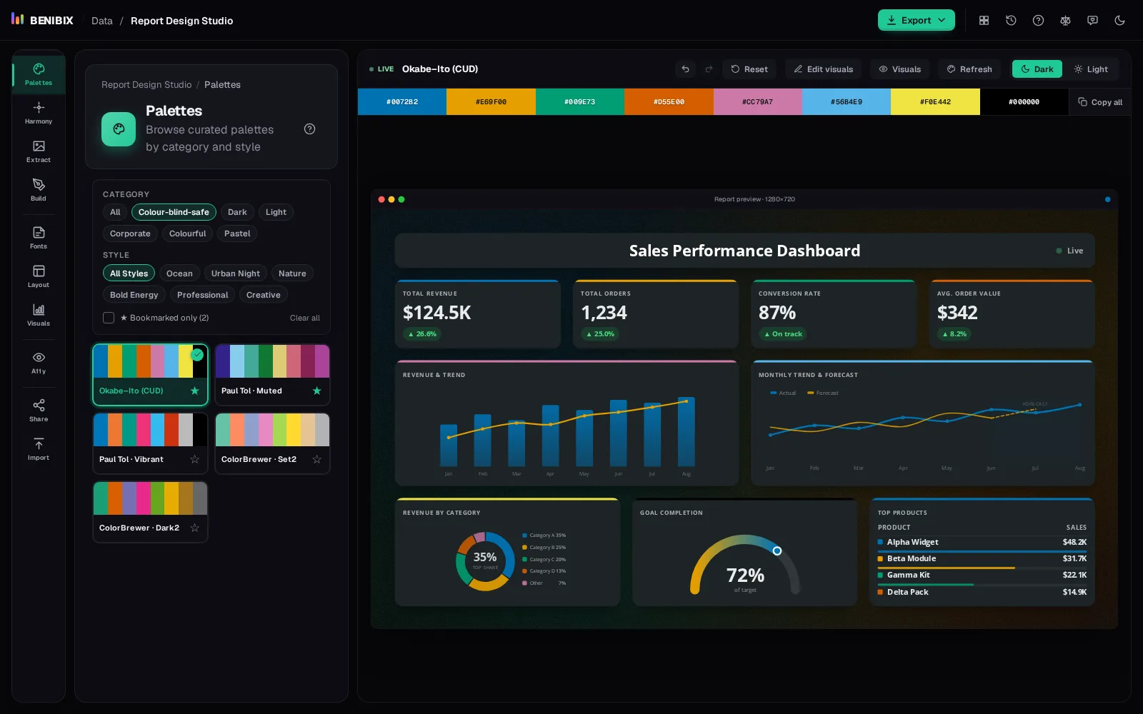
Task: Go to Data breadcrumb link
Action: click(102, 21)
